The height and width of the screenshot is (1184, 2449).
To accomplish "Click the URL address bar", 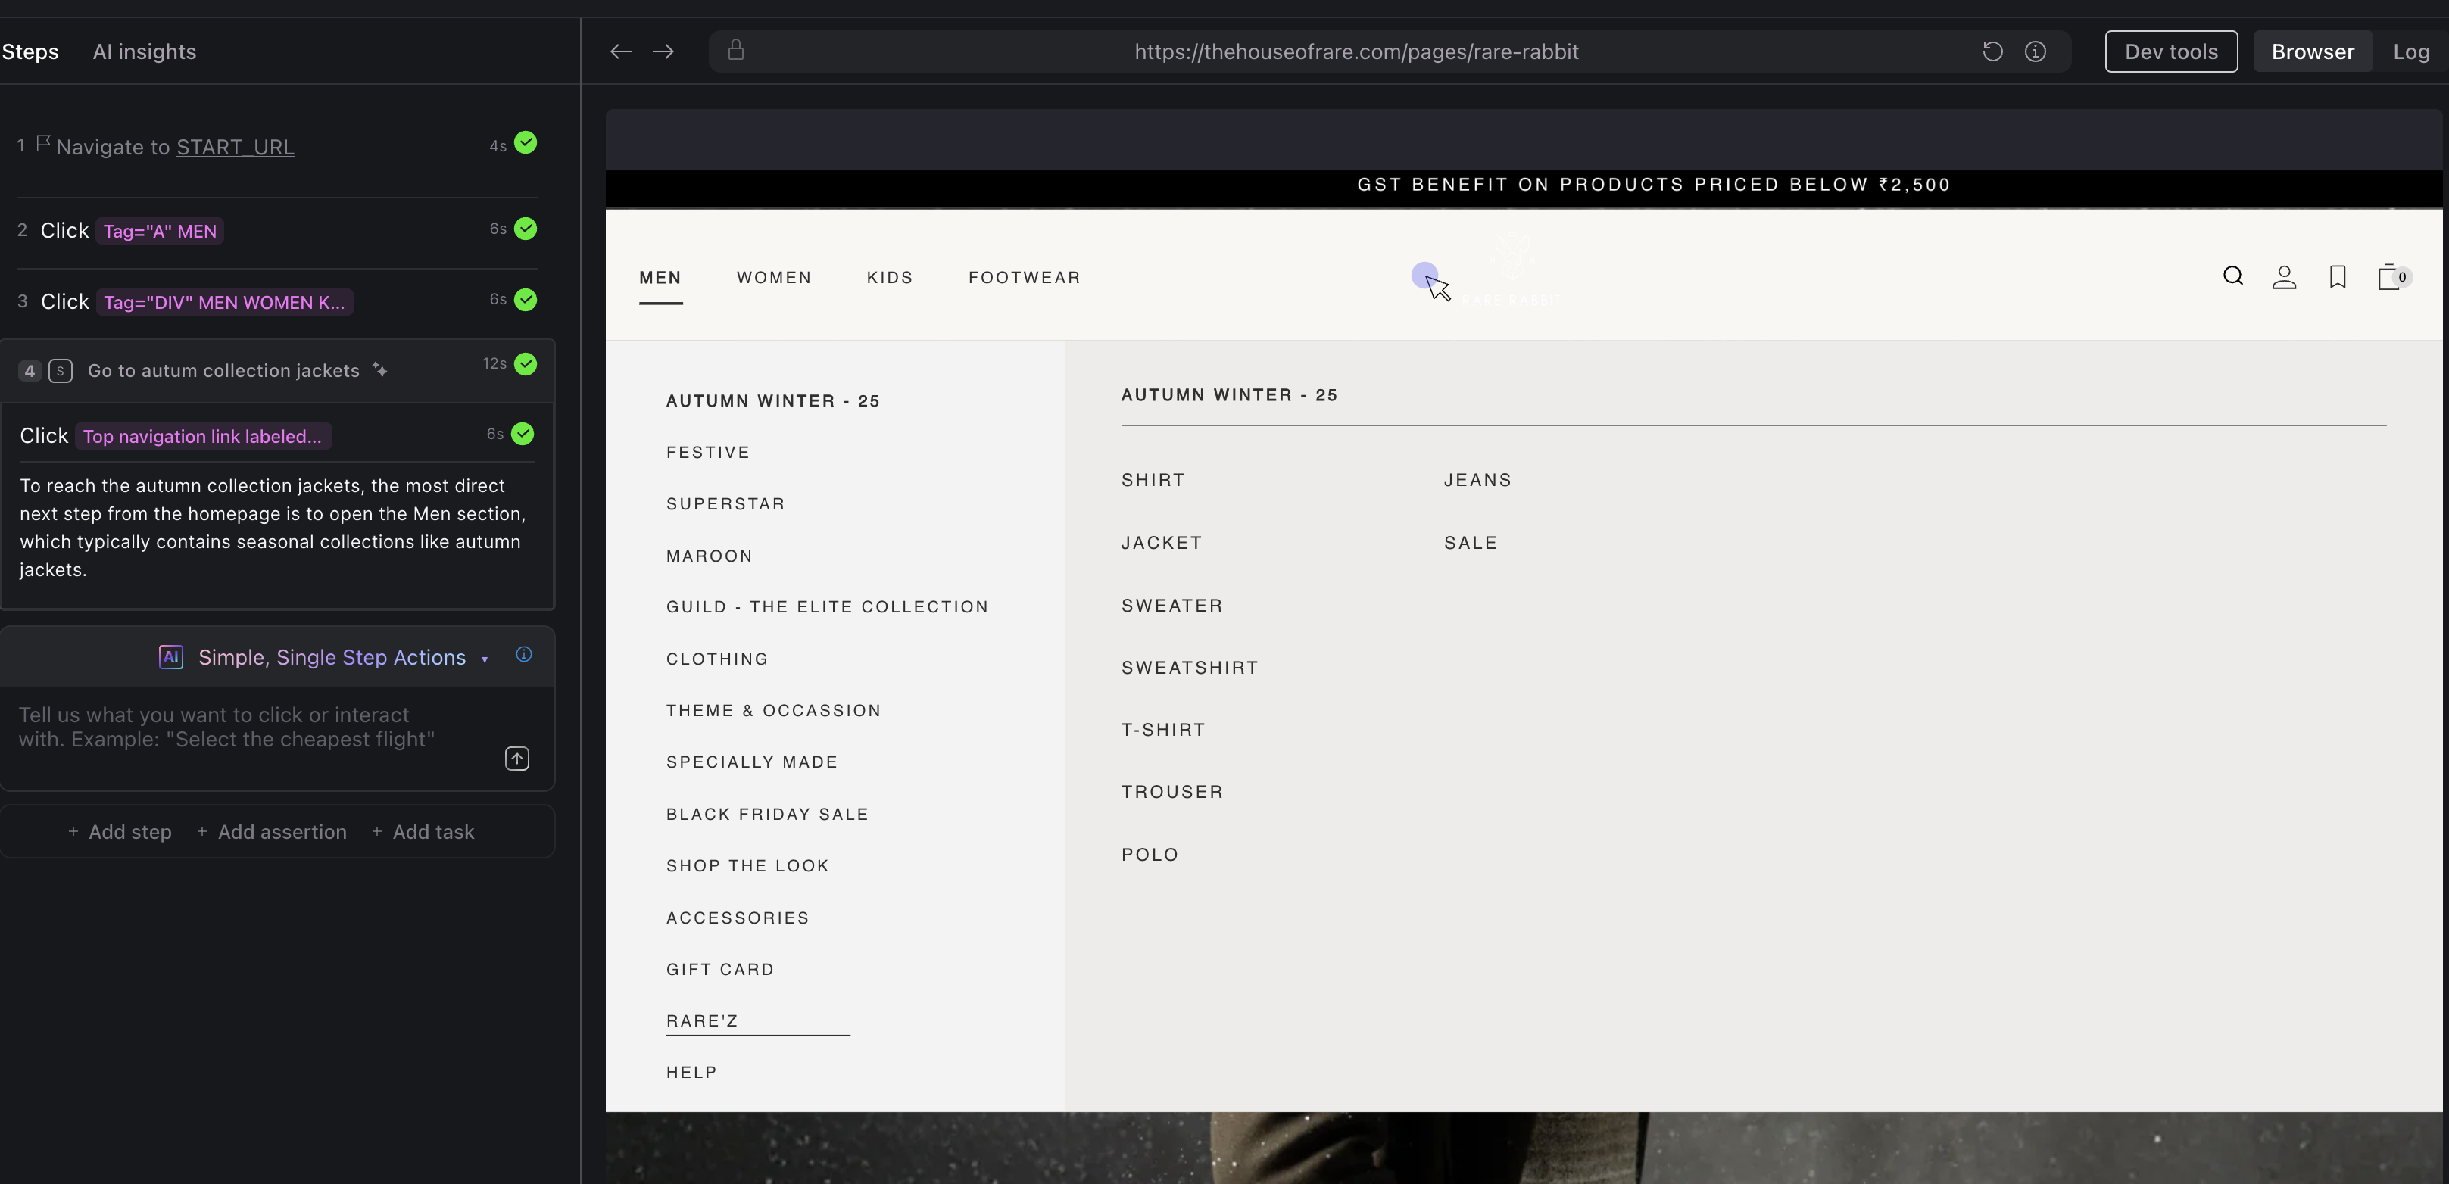I will pos(1356,51).
